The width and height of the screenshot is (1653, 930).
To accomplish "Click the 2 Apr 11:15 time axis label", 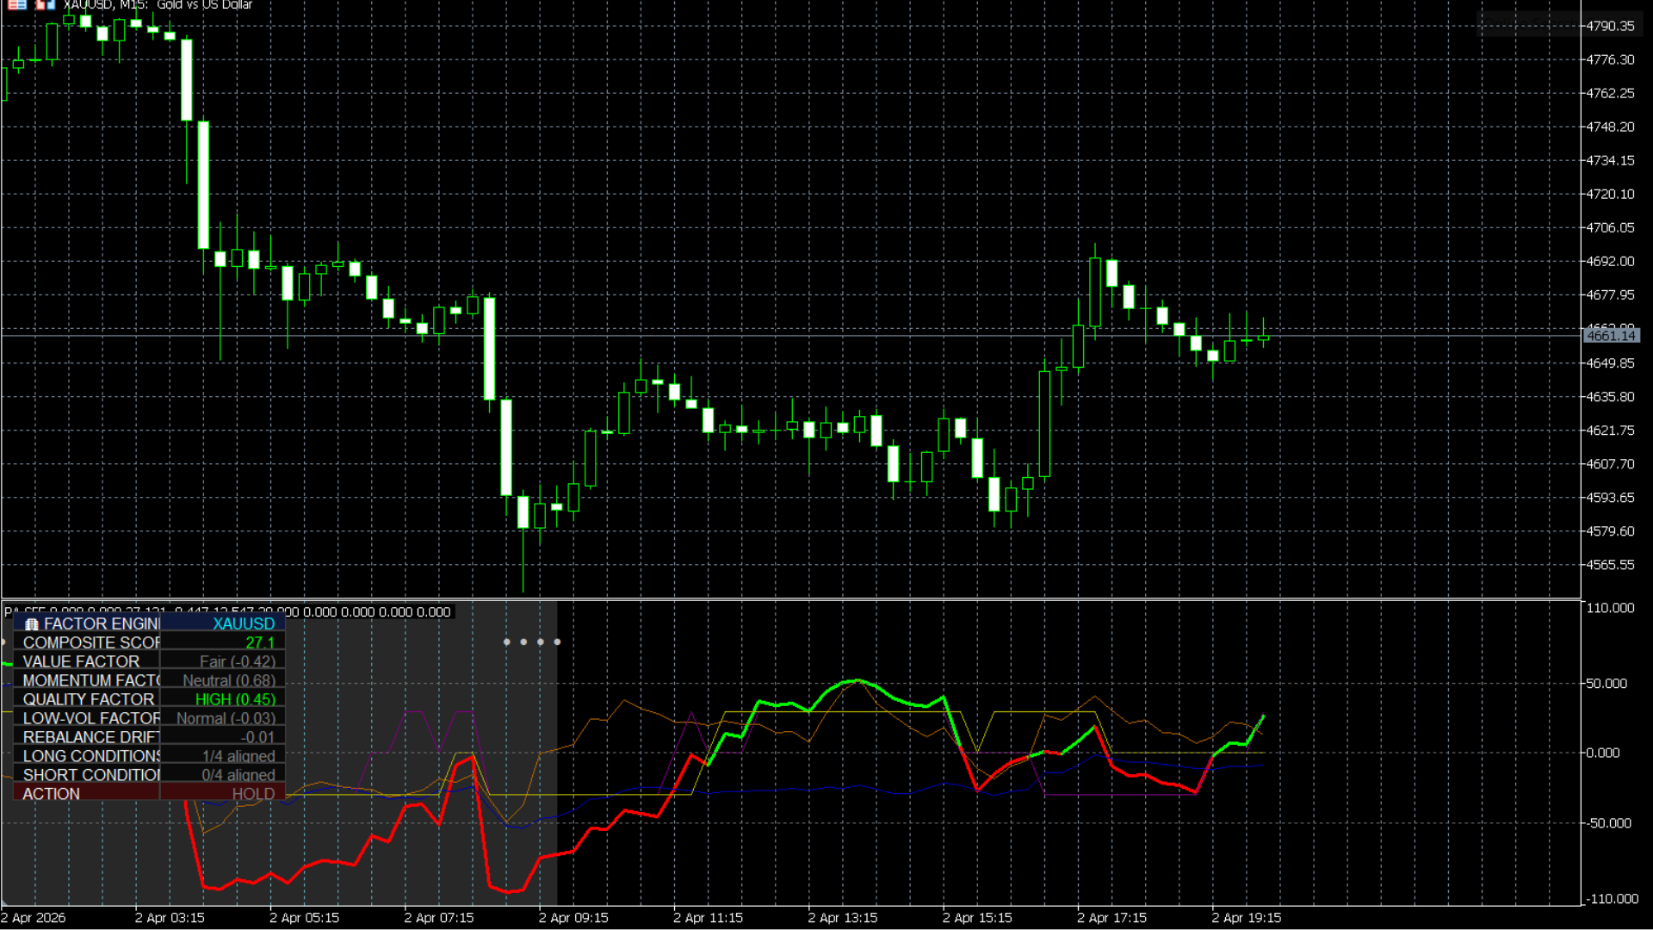I will click(708, 918).
